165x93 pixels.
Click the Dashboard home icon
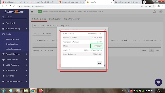click(x=3, y=23)
